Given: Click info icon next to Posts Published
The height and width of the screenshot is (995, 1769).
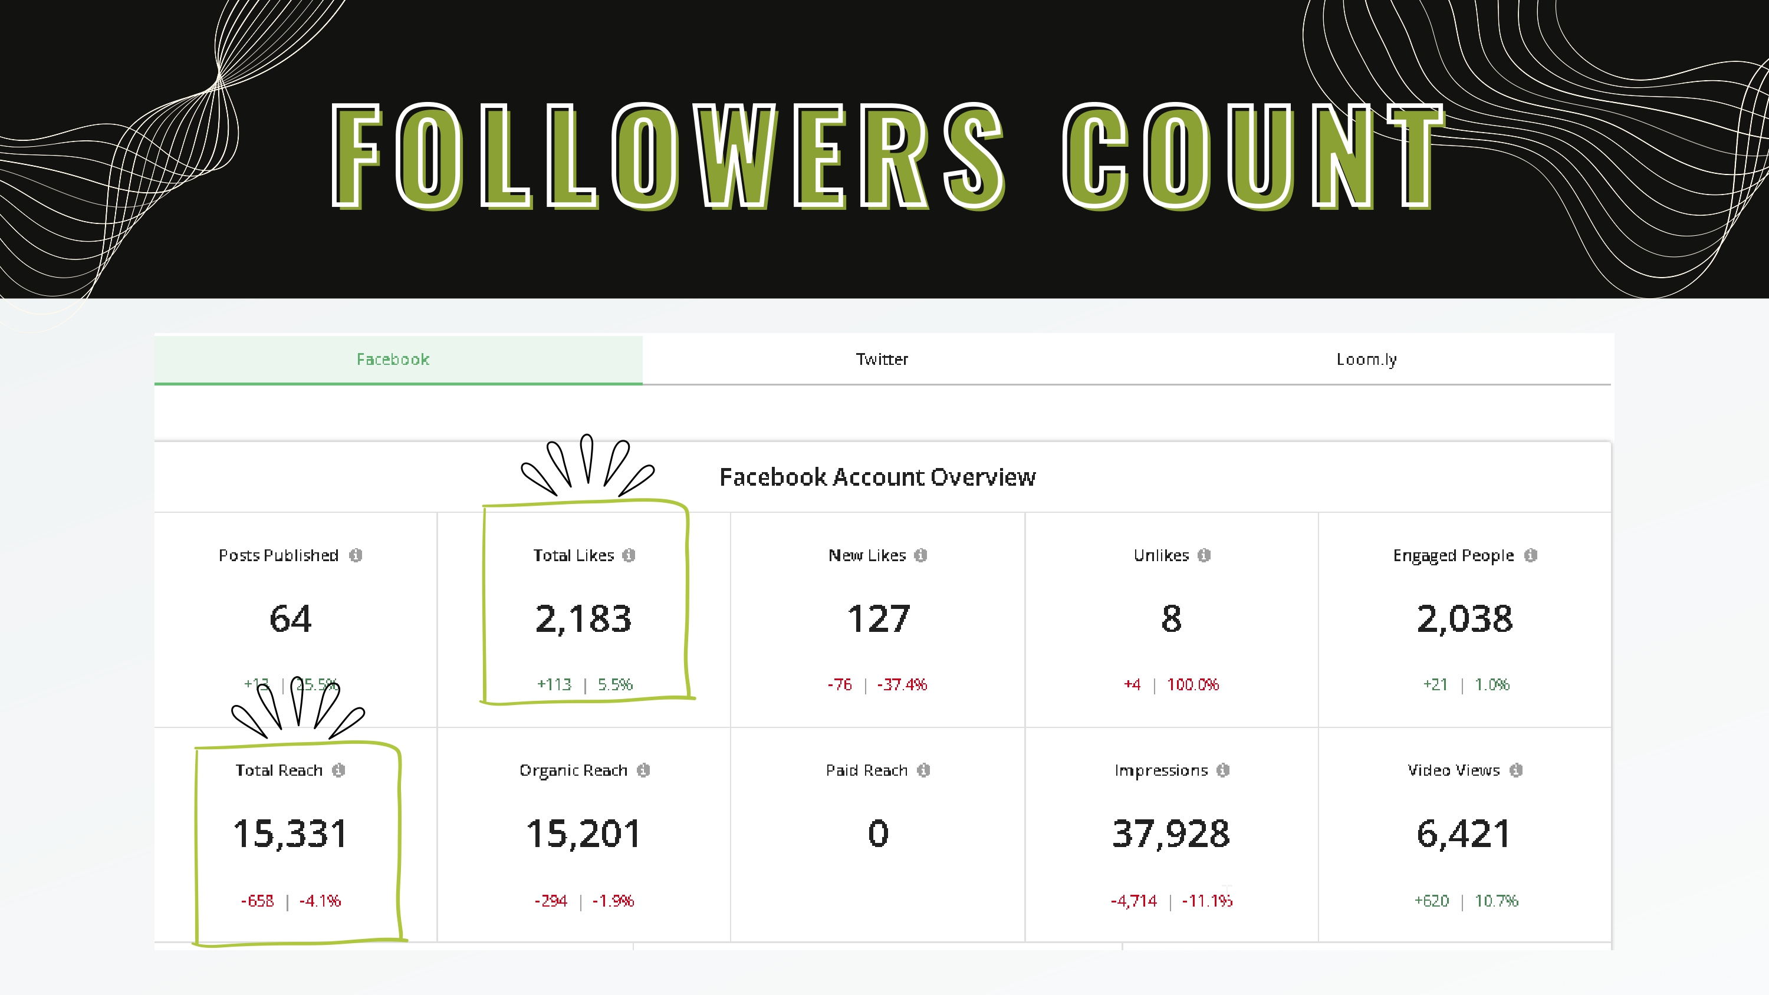Looking at the screenshot, I should pos(355,555).
